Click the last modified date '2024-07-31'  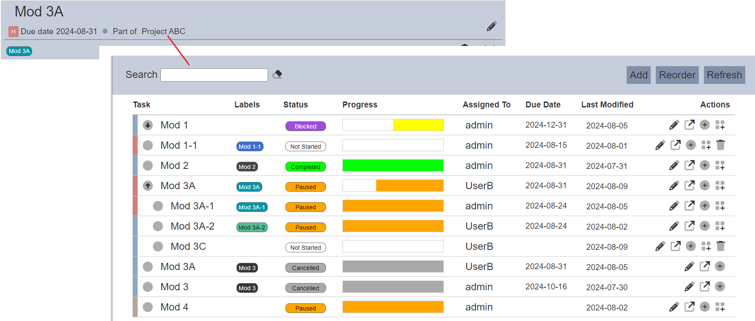pyautogui.click(x=607, y=166)
